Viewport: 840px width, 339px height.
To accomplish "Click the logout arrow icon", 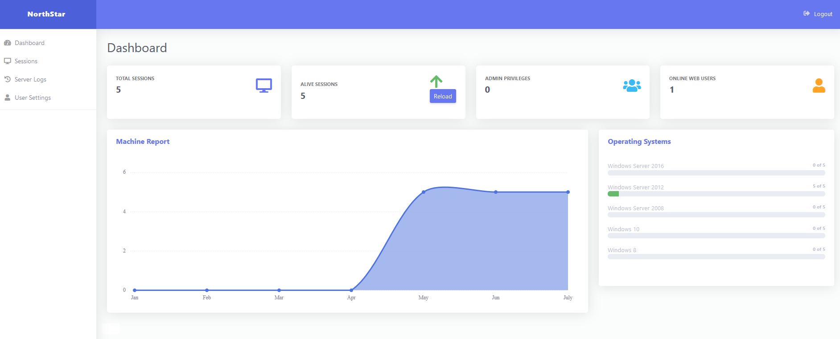I will pyautogui.click(x=807, y=14).
